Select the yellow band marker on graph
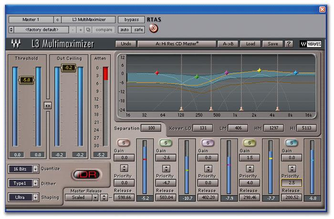334x219 pixels. 259,70
